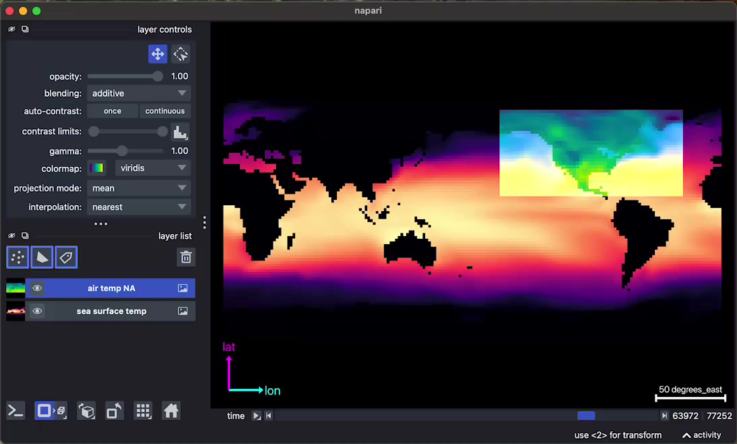Step forward one time frame
The width and height of the screenshot is (737, 444).
[664, 416]
